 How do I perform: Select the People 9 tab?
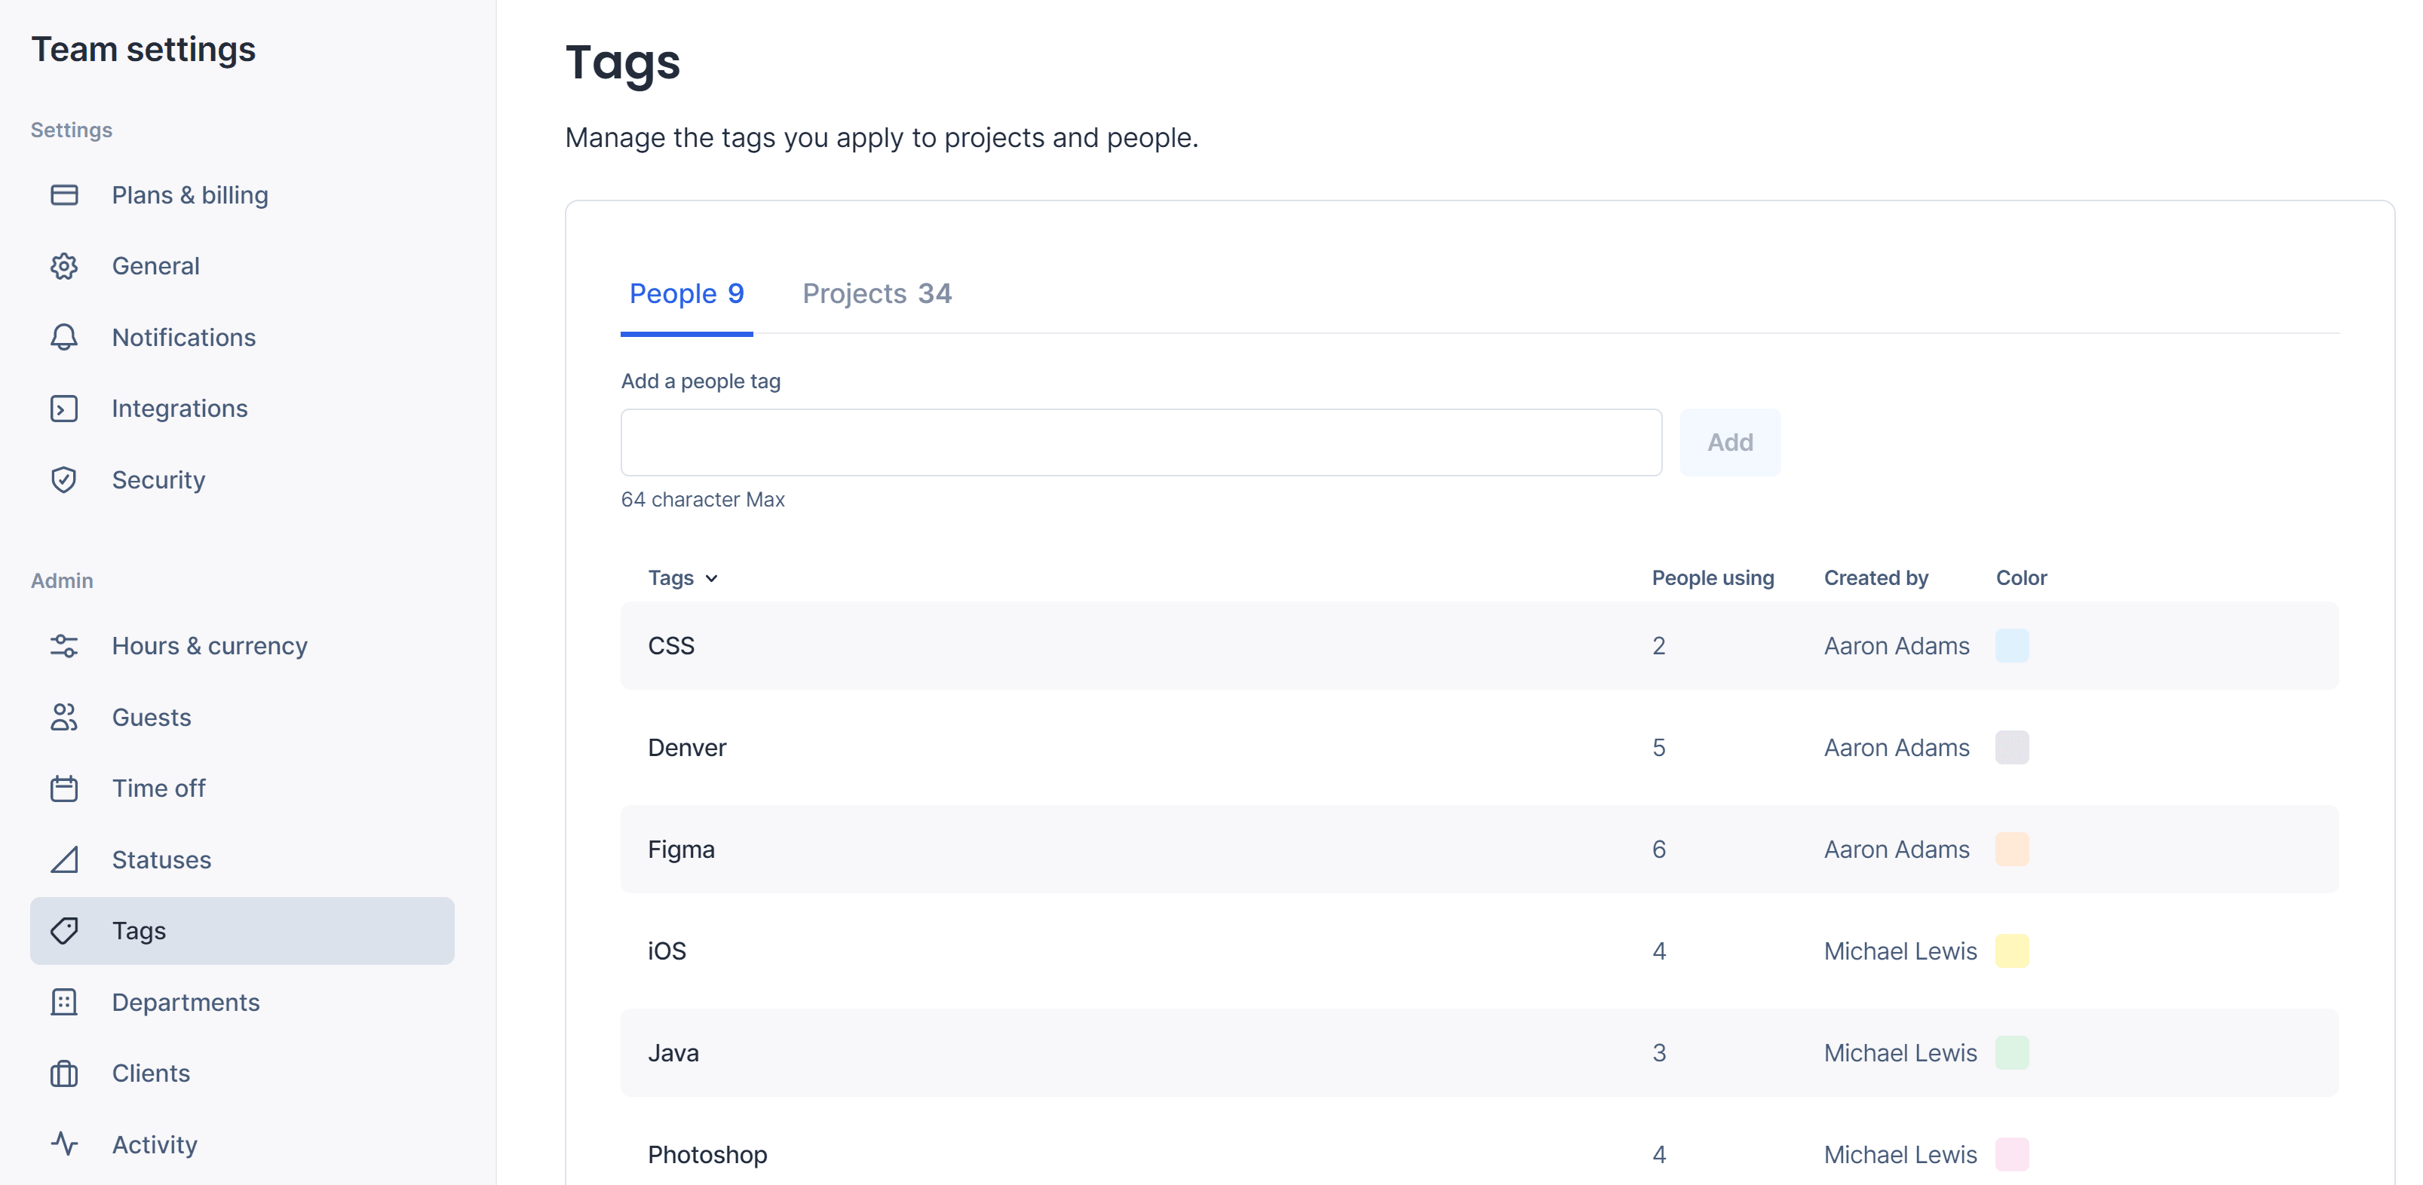coord(685,293)
